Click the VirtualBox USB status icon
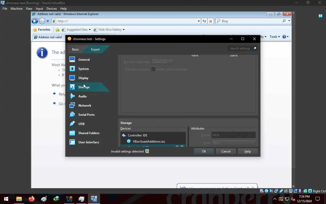 (281, 191)
